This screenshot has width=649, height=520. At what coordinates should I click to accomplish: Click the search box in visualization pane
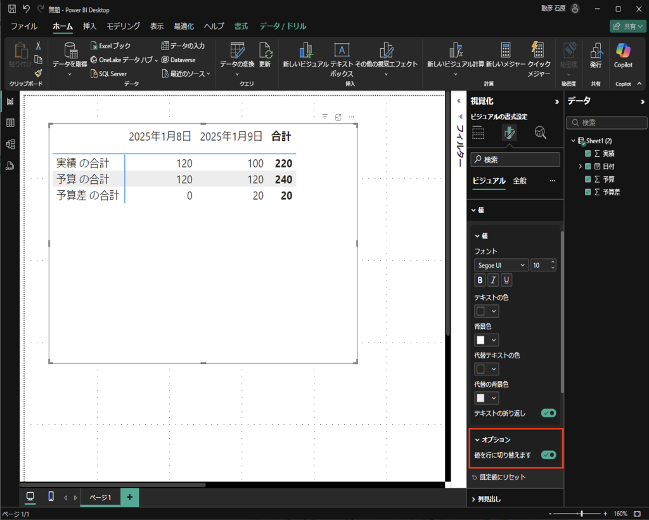pos(515,160)
